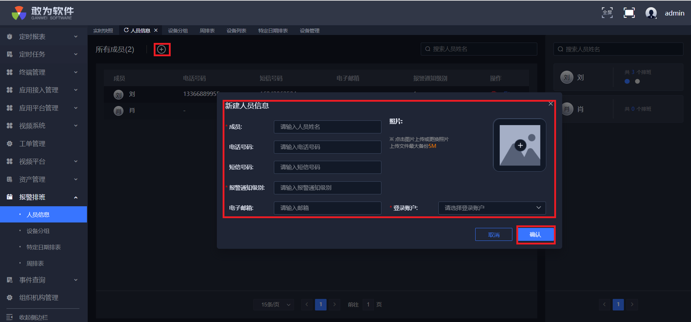Open 组织机构管理 via its gear icon

click(10, 297)
